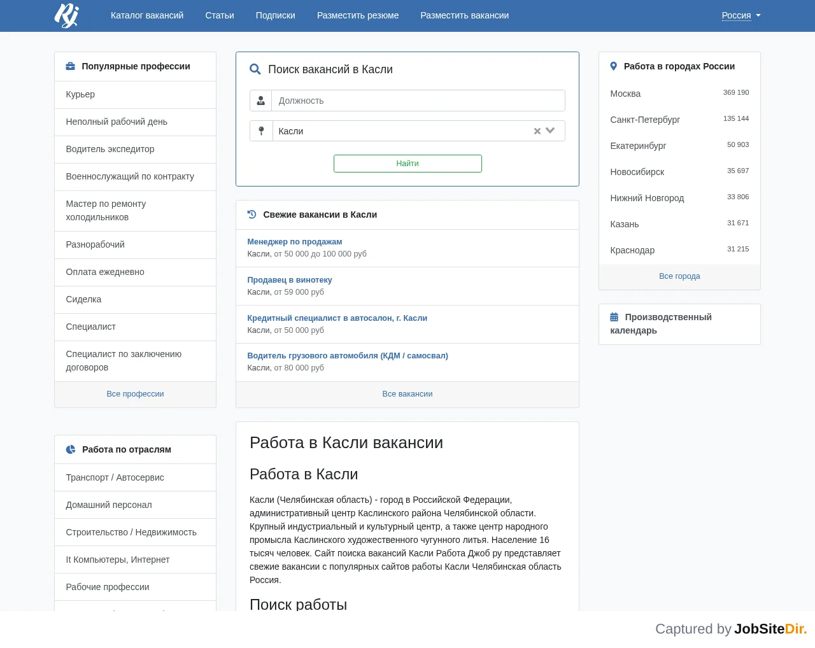Click the pie chart icon beside Работа по отраслям
The height and width of the screenshot is (648, 815).
(71, 449)
